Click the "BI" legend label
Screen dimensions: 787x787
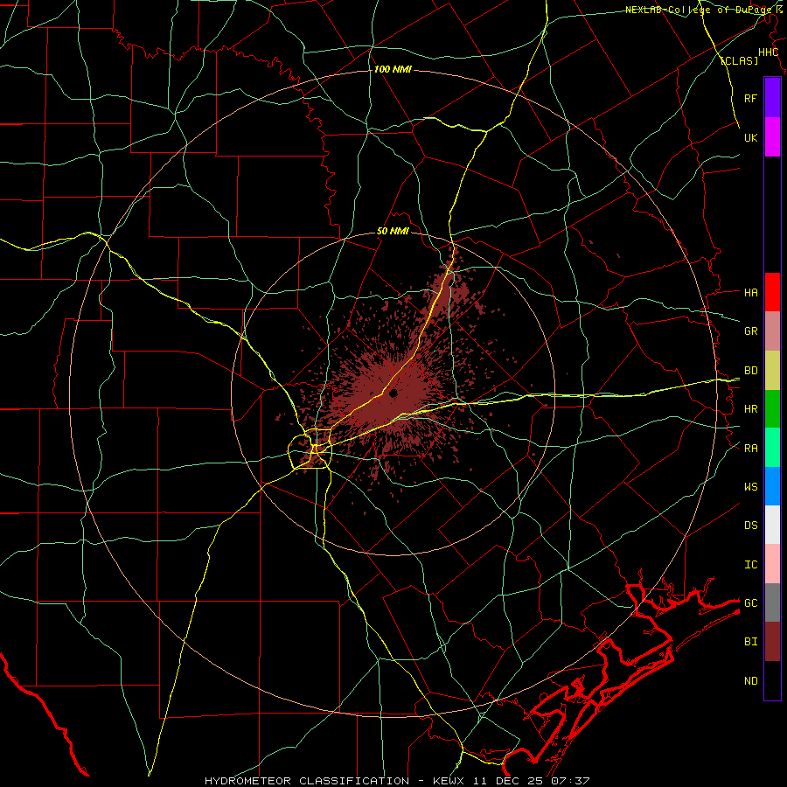point(750,642)
